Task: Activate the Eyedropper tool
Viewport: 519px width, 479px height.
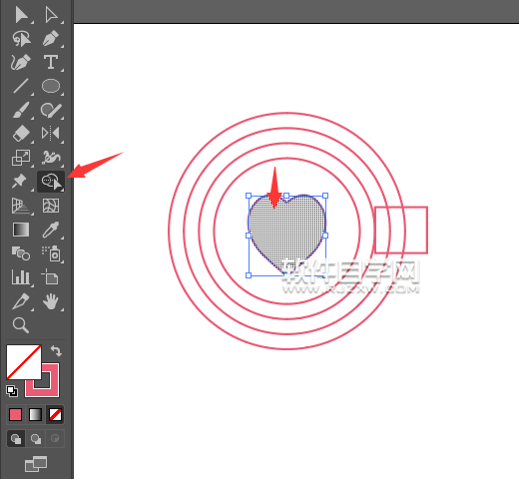Action: [51, 230]
